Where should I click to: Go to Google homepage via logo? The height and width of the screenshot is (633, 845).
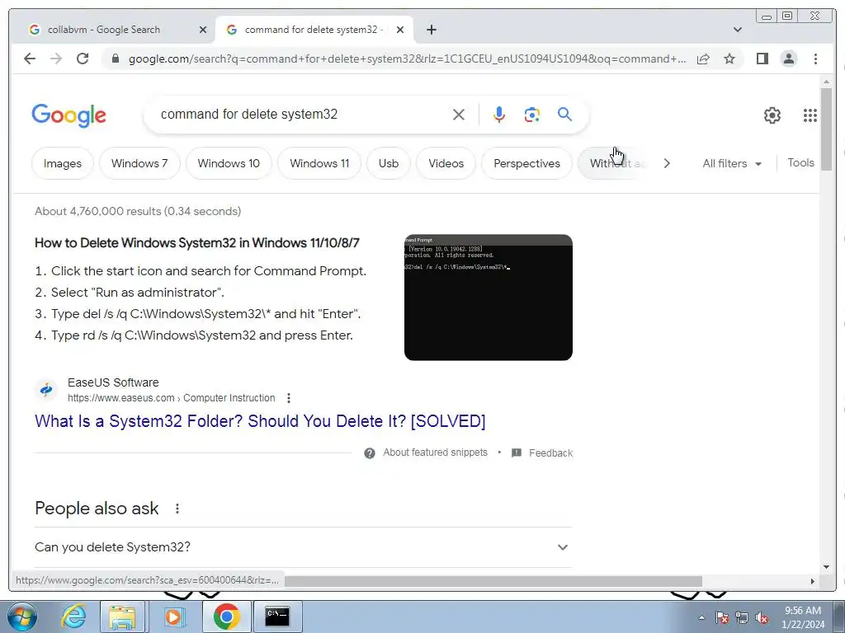(69, 115)
